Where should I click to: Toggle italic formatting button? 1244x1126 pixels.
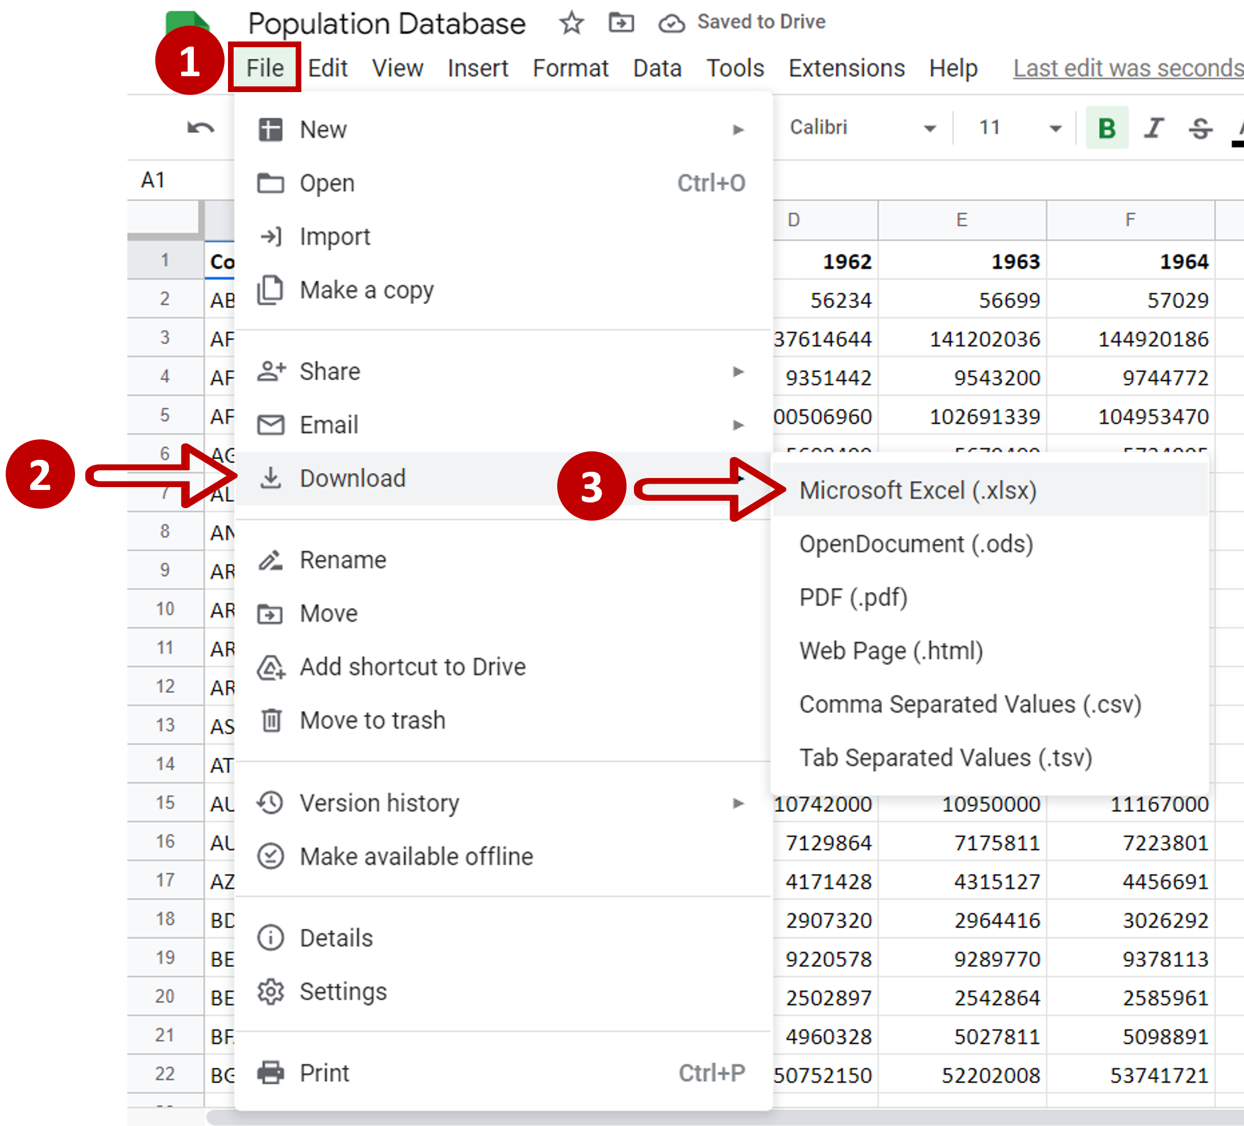point(1152,128)
